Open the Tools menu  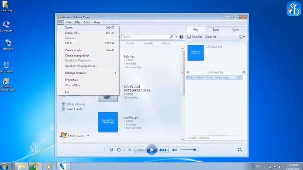(x=87, y=22)
